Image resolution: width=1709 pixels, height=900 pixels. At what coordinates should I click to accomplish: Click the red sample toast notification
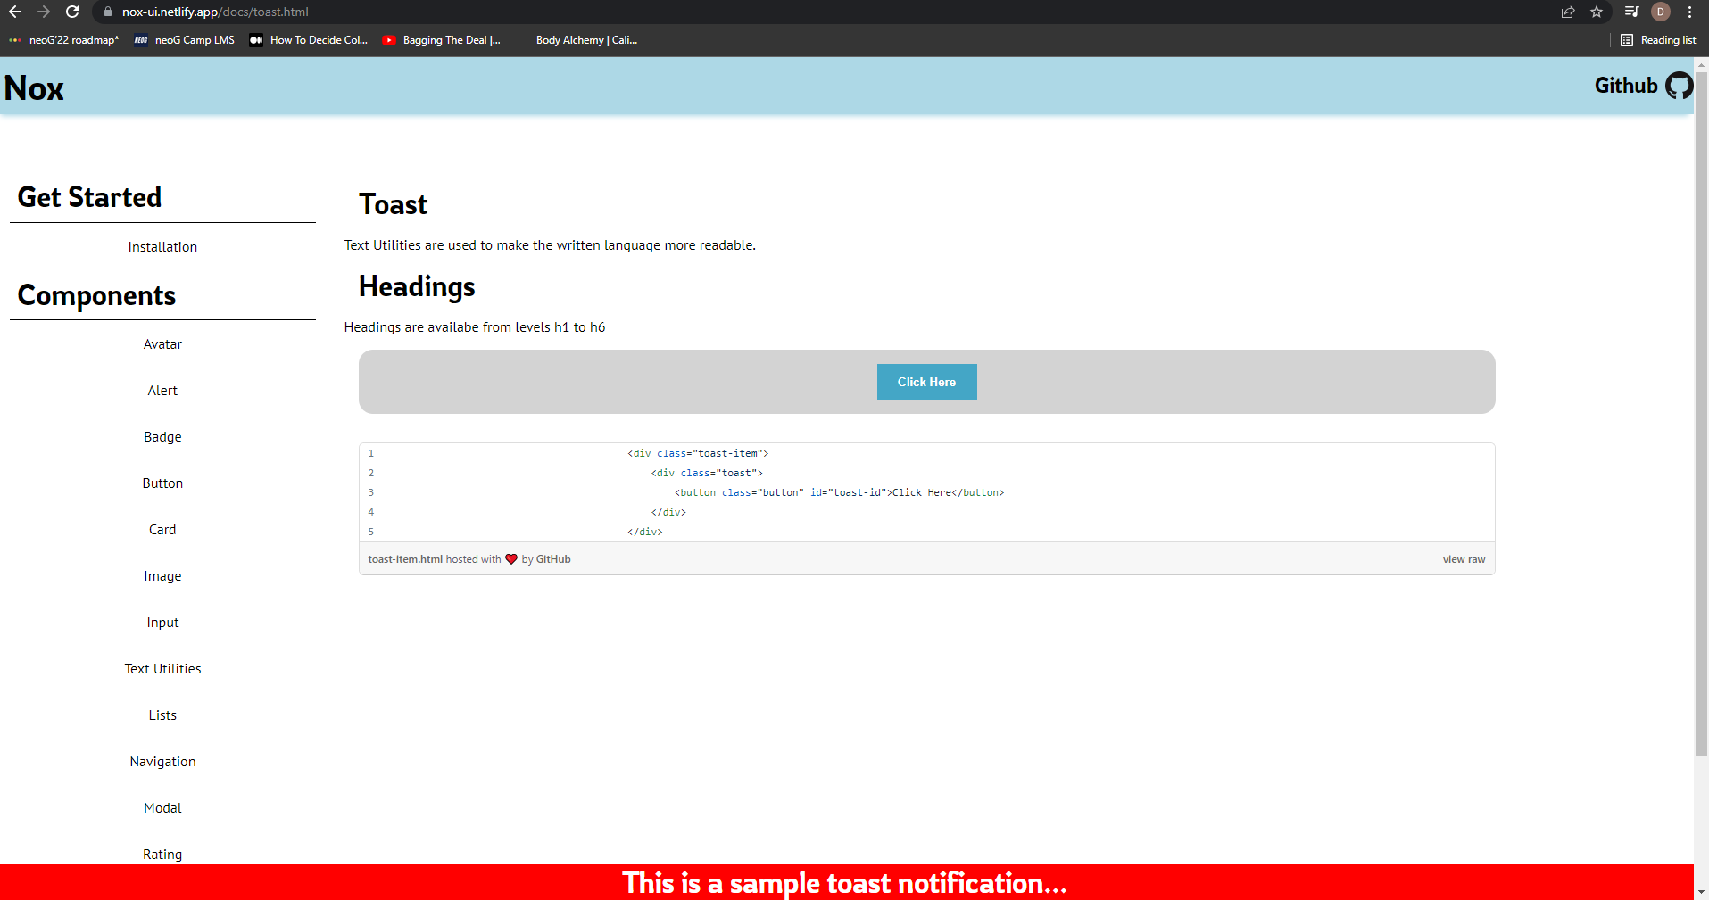846,882
